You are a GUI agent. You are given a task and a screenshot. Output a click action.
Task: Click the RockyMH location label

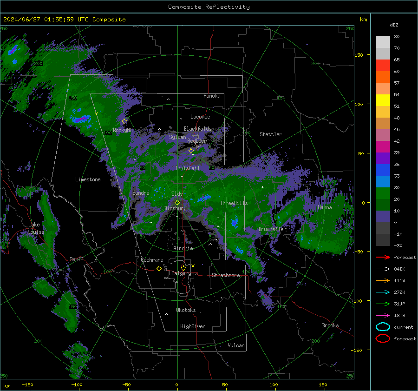pyautogui.click(x=123, y=130)
